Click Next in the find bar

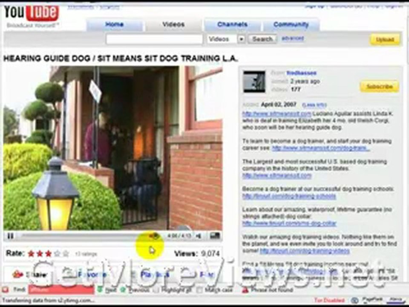tap(107, 290)
